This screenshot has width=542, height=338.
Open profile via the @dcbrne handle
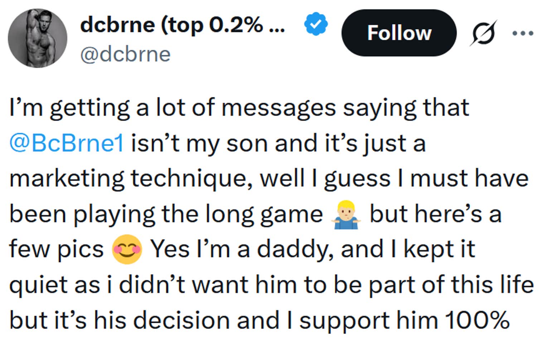125,54
